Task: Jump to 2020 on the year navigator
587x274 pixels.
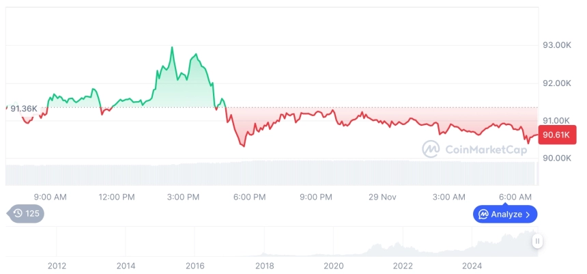Action: point(334,265)
